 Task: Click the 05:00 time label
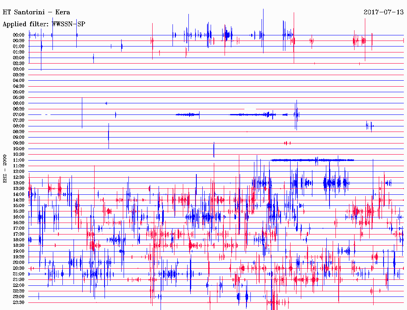pyautogui.click(x=18, y=92)
